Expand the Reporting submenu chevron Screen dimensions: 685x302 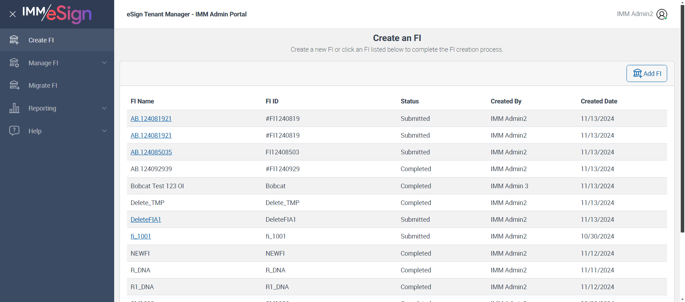(x=105, y=108)
